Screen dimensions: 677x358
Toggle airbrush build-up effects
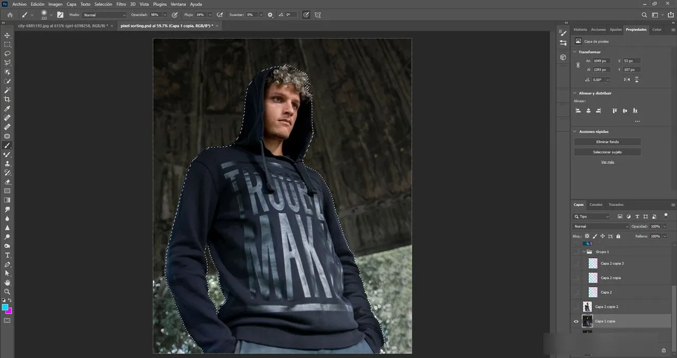coord(221,15)
